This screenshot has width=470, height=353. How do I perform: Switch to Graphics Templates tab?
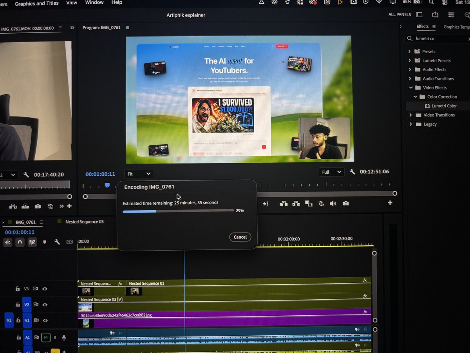456,27
